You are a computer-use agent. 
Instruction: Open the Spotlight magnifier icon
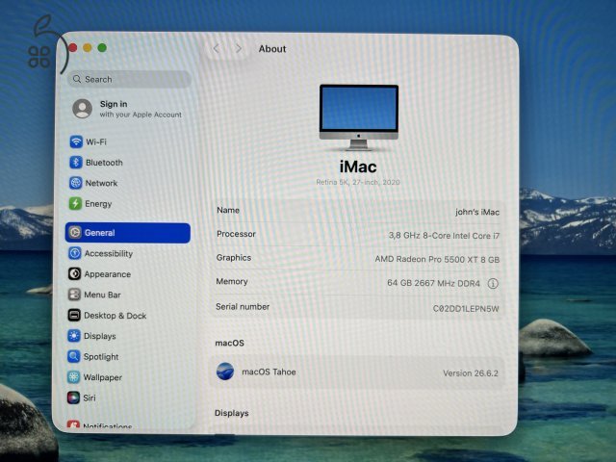(x=73, y=356)
